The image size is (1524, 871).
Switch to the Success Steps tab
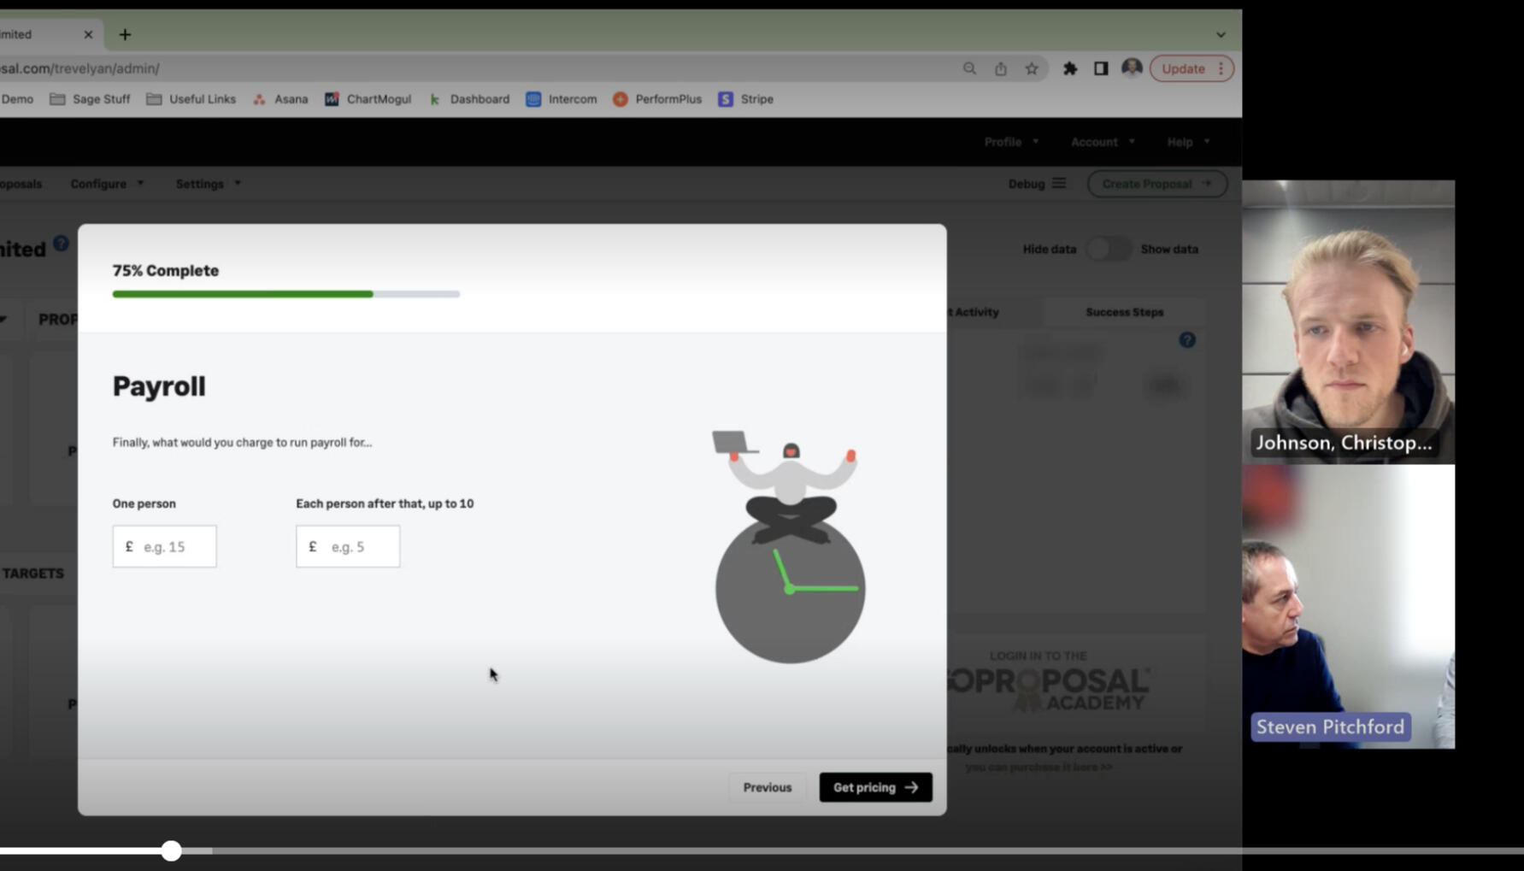click(x=1124, y=312)
